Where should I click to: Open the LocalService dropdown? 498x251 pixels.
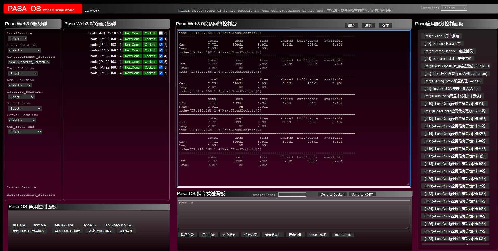17,39
